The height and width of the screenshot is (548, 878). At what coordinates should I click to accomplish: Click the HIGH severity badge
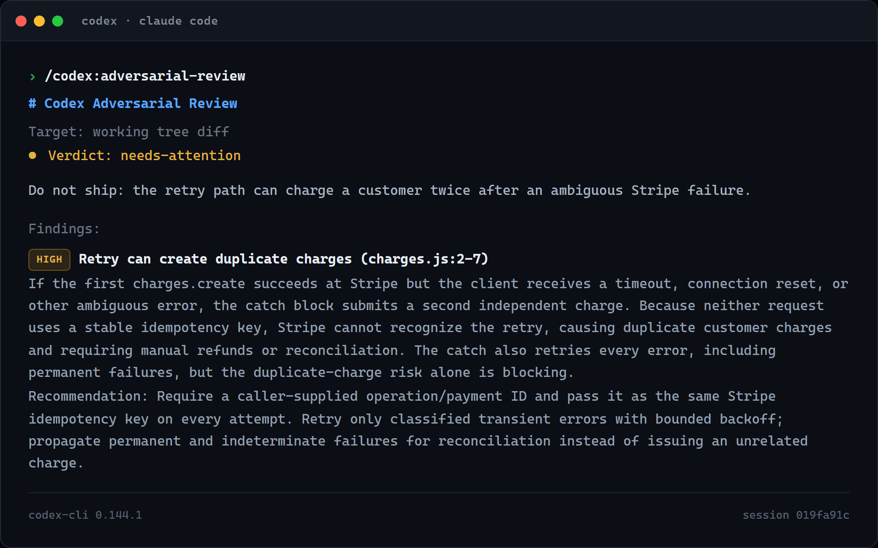[x=49, y=259]
